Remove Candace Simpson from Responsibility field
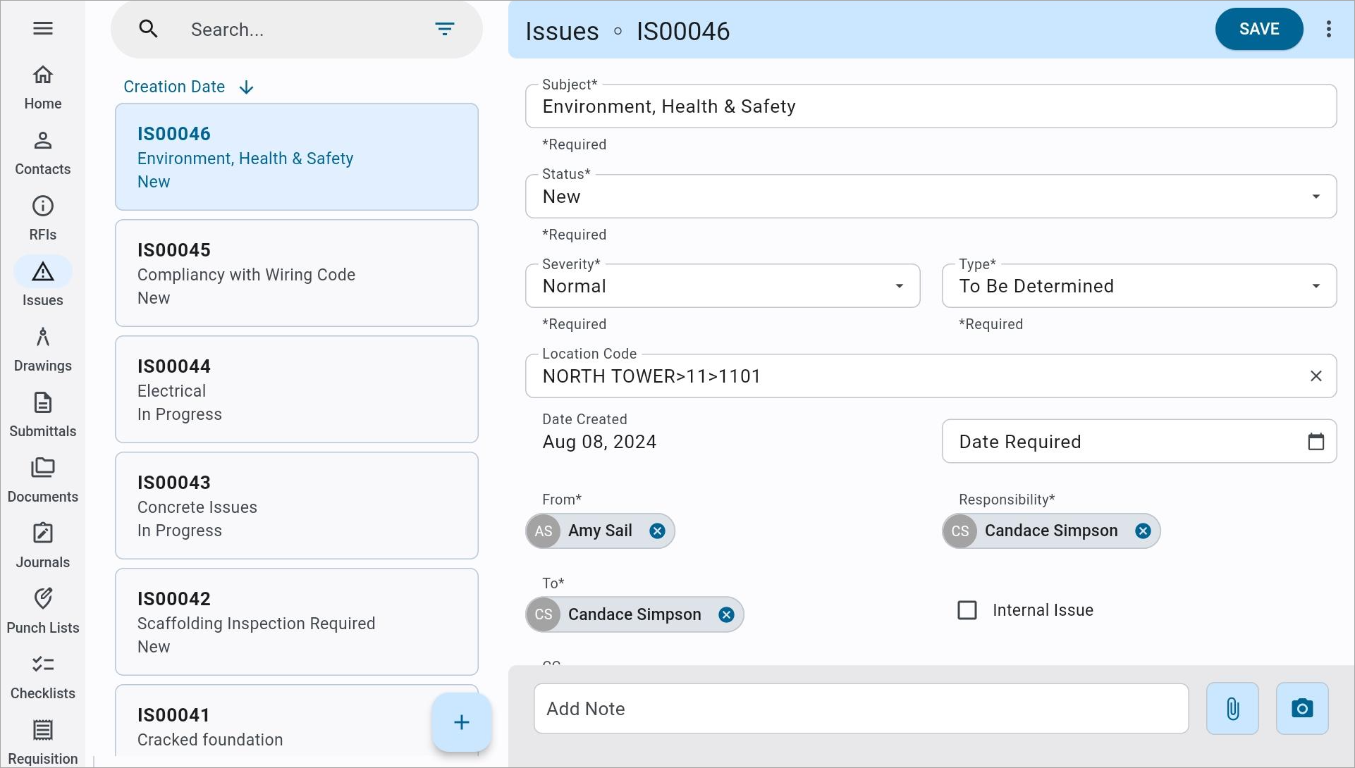1355x768 pixels. [x=1143, y=530]
